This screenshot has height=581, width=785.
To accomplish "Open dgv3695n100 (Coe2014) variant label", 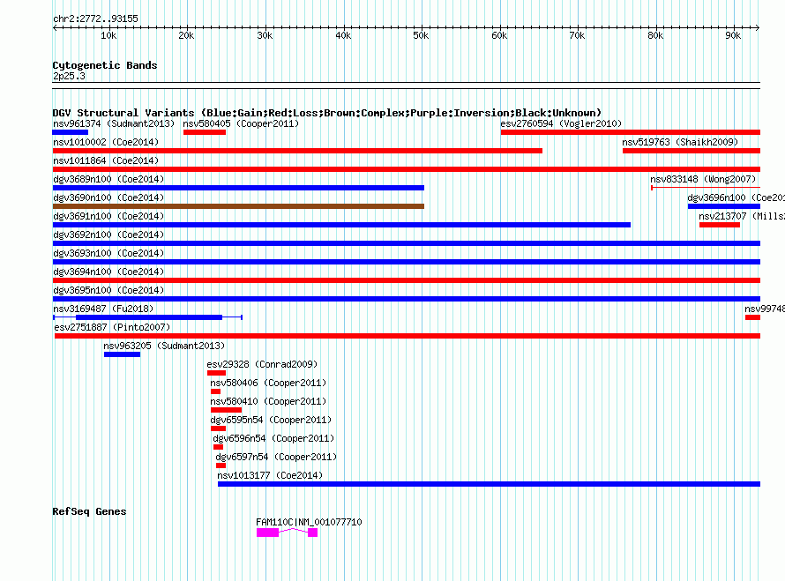I will click(108, 290).
